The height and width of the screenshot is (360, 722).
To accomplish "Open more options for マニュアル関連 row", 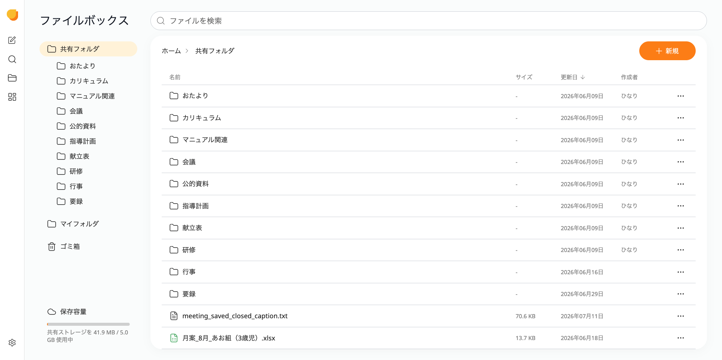I will point(681,140).
